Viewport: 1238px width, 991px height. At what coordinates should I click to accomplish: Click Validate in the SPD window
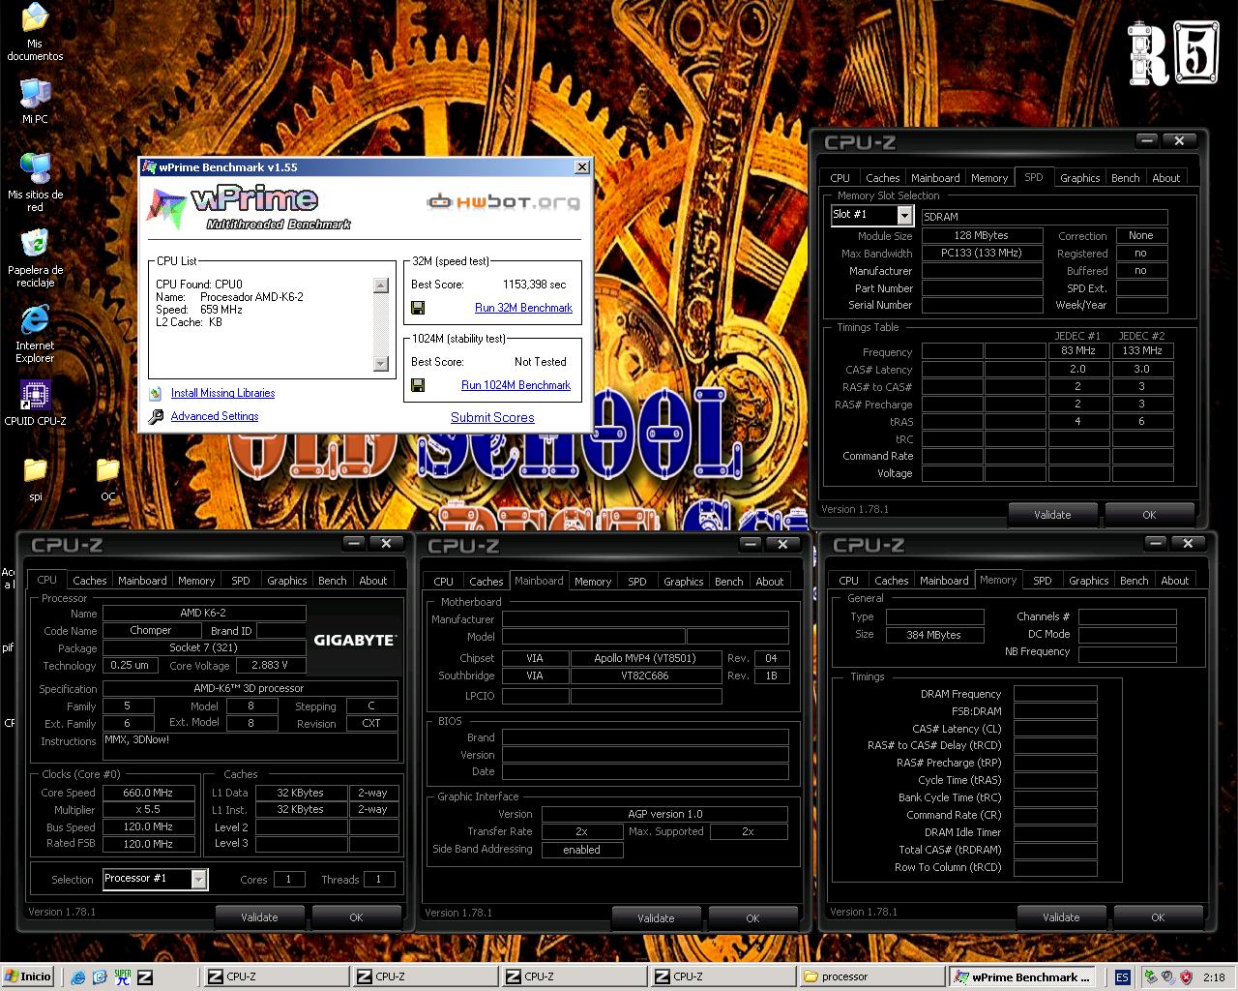point(1052,515)
